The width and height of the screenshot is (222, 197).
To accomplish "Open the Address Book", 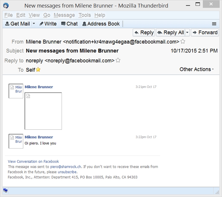I will pyautogui.click(x=101, y=24).
